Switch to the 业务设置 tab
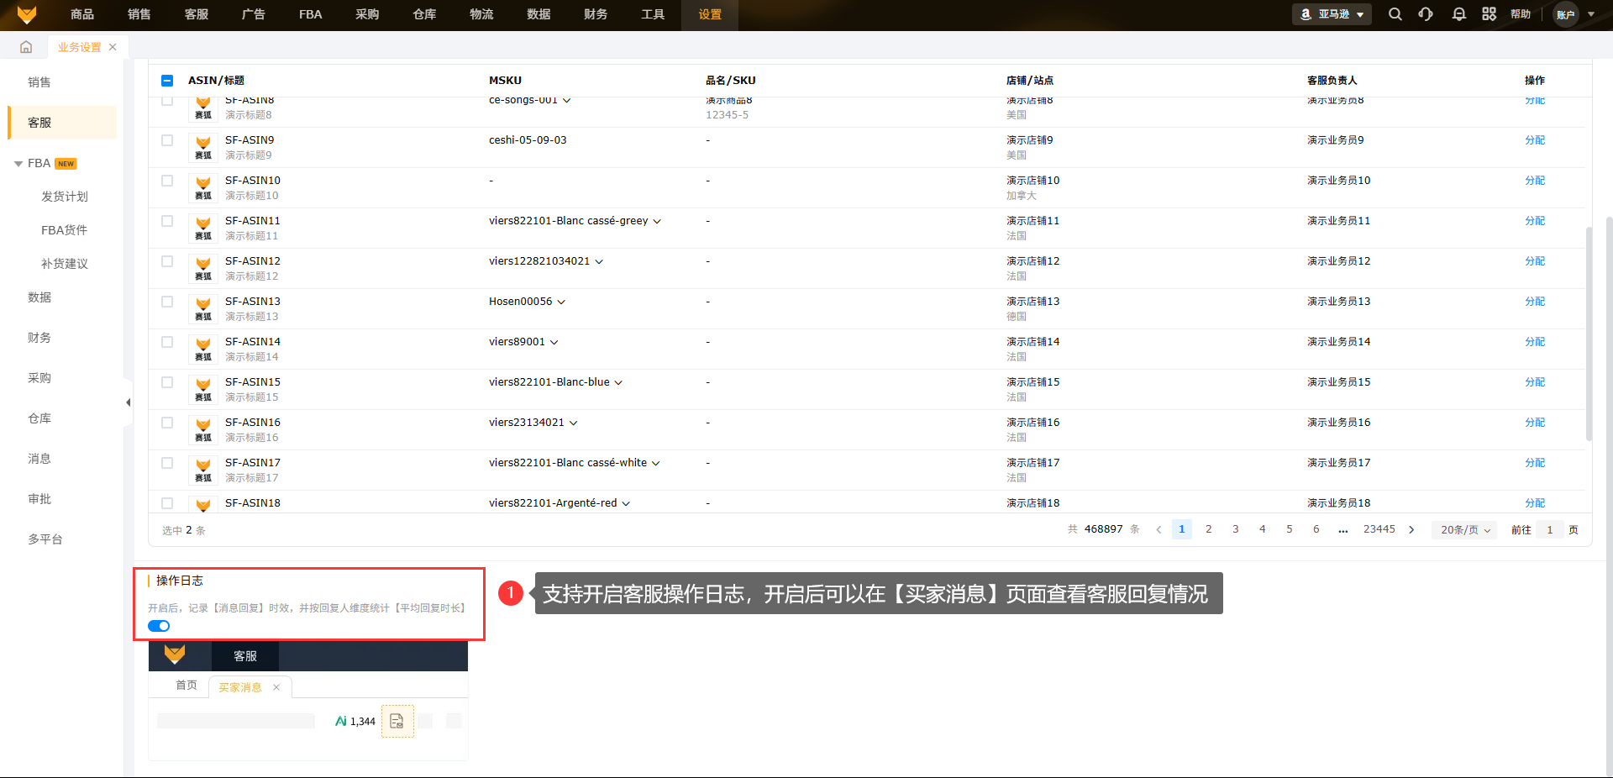Screen dimensions: 1613x778 (x=79, y=47)
